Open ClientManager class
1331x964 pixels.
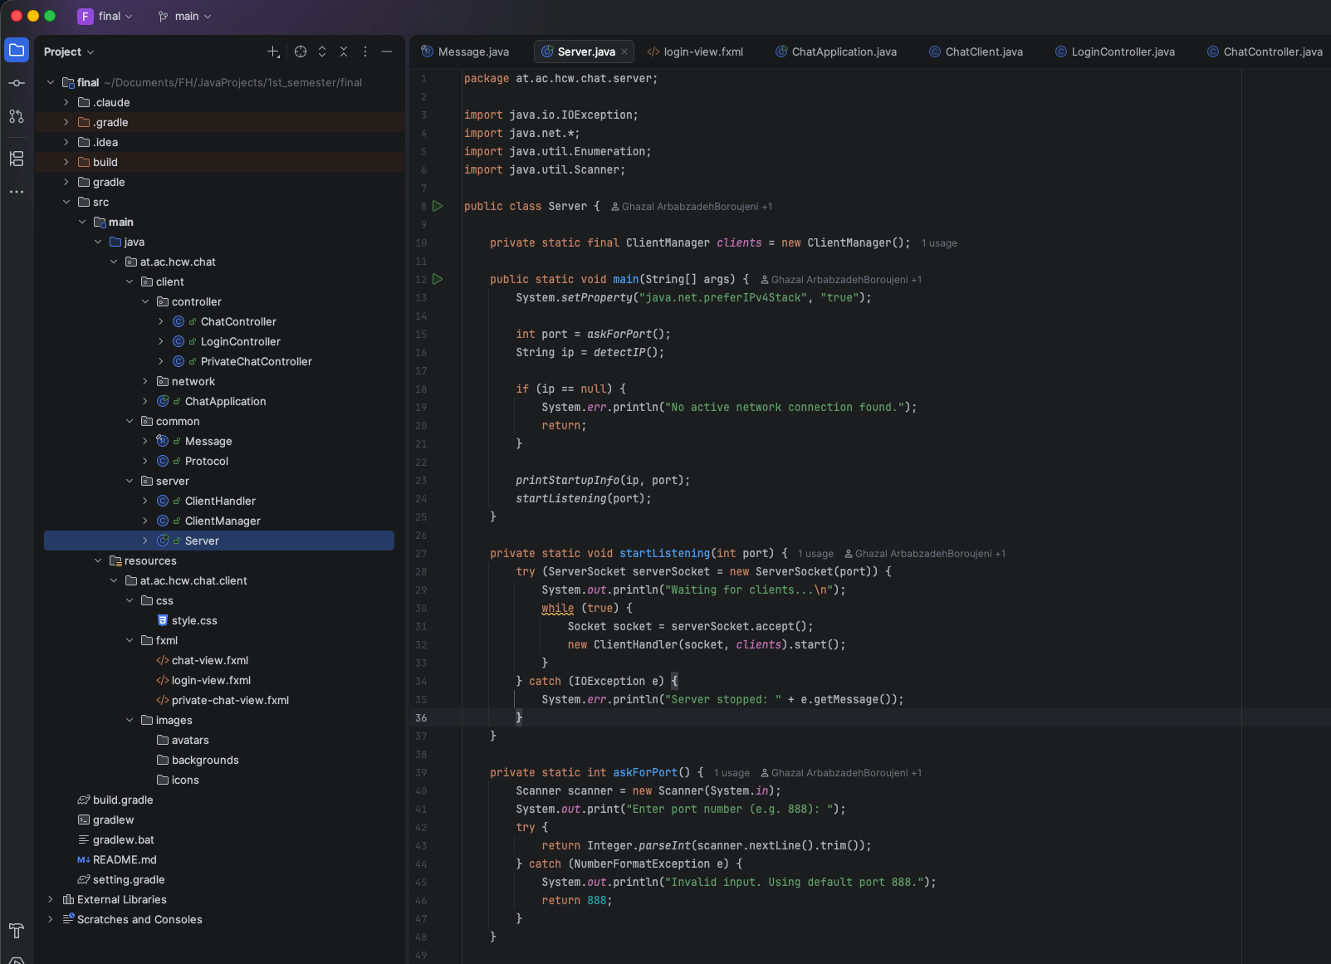point(223,521)
